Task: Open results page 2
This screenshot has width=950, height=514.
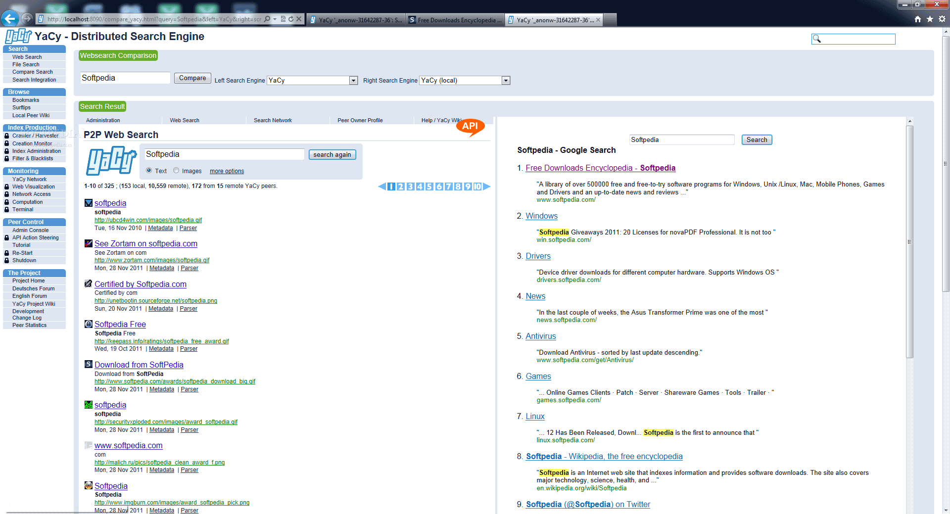Action: [401, 187]
